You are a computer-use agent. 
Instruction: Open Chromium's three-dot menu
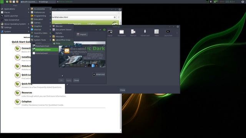pos(119,17)
